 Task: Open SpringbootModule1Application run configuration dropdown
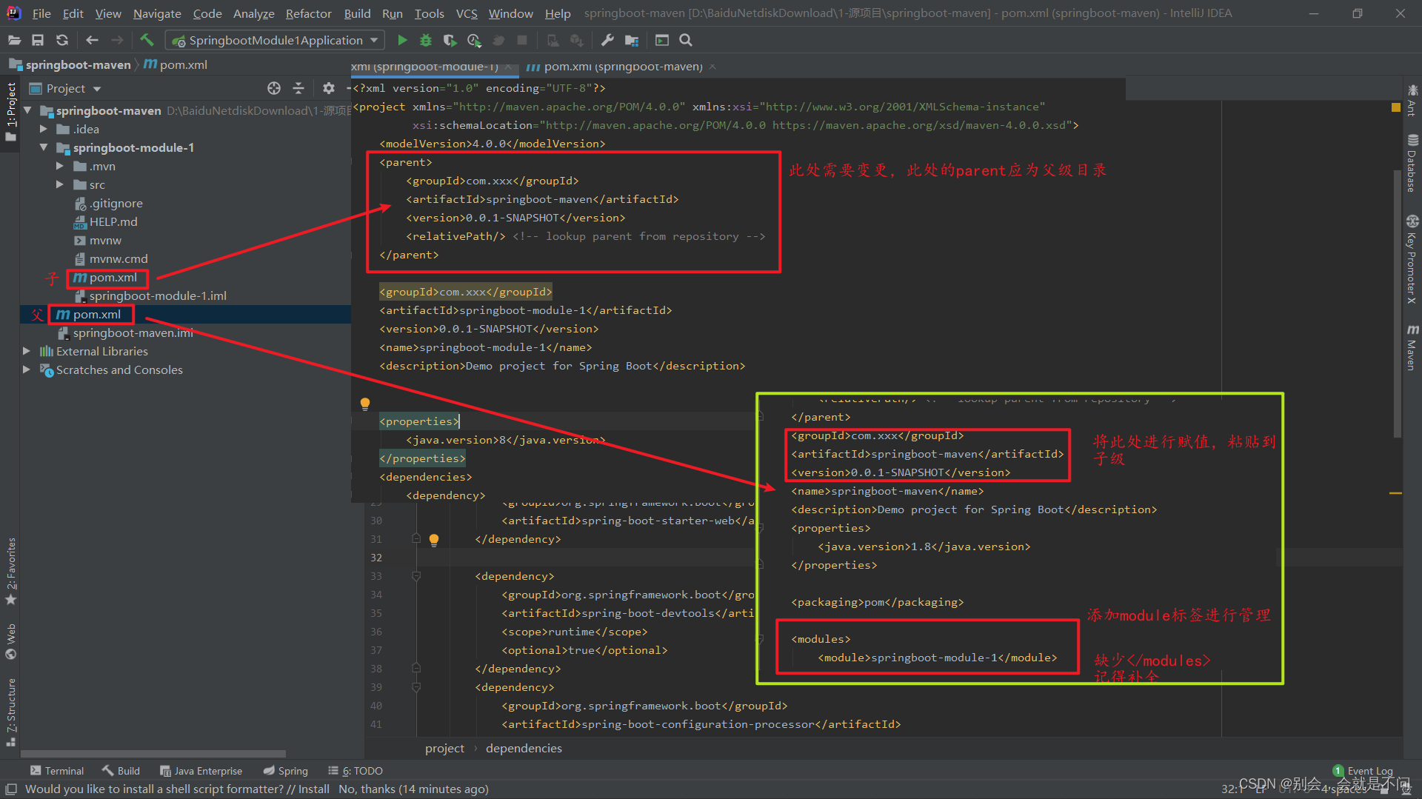pyautogui.click(x=274, y=40)
